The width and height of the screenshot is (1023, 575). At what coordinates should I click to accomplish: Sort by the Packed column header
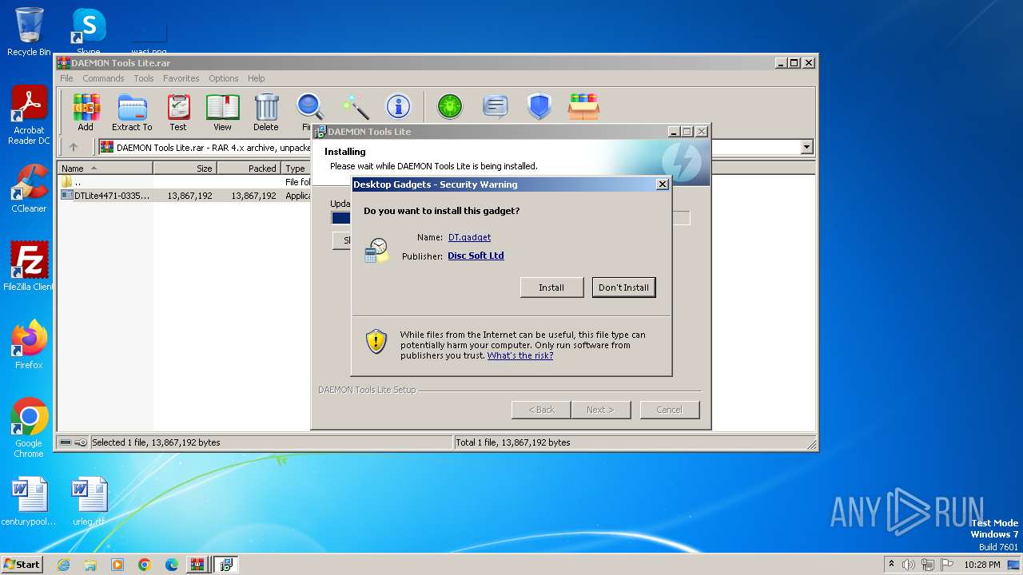tap(249, 169)
